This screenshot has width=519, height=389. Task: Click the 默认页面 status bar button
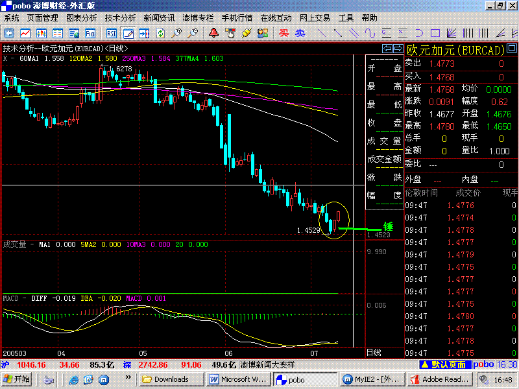coord(445,365)
